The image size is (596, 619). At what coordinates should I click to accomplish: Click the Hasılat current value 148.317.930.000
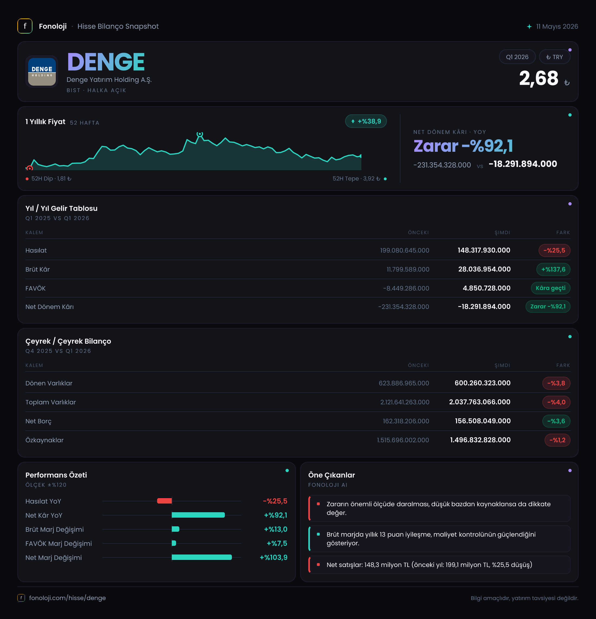coord(484,250)
